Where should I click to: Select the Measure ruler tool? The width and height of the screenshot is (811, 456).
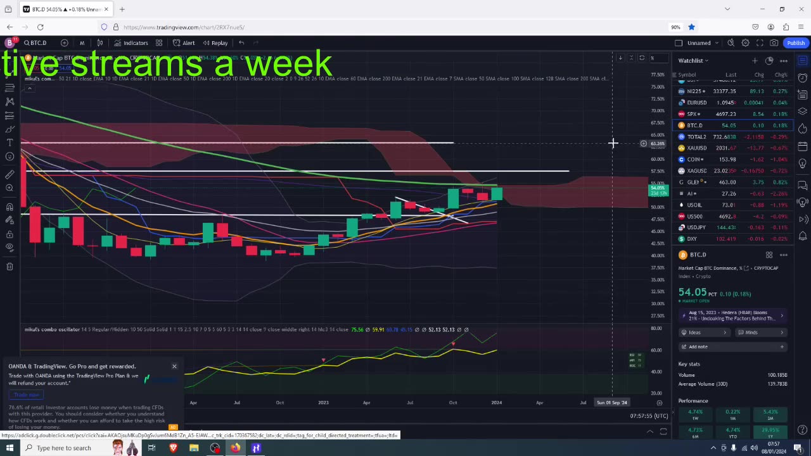pyautogui.click(x=10, y=174)
